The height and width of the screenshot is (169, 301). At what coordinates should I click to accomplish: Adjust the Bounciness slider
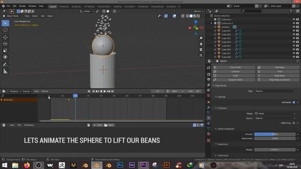(x=275, y=138)
